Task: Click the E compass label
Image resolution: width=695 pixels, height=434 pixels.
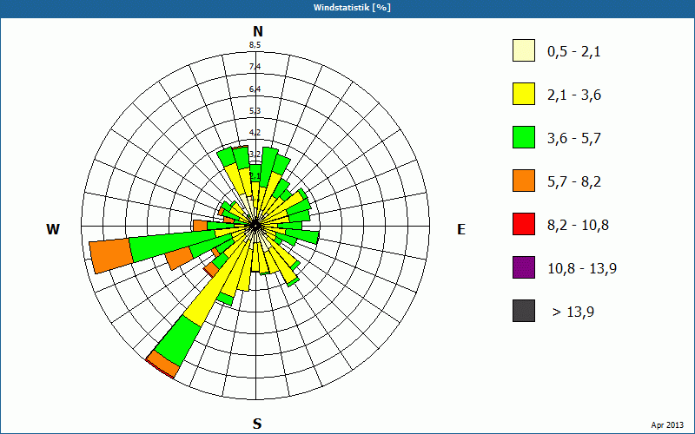Action: pos(461,229)
